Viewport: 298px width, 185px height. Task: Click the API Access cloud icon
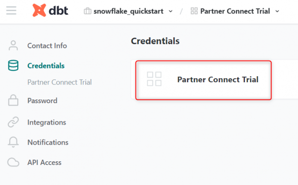13,162
